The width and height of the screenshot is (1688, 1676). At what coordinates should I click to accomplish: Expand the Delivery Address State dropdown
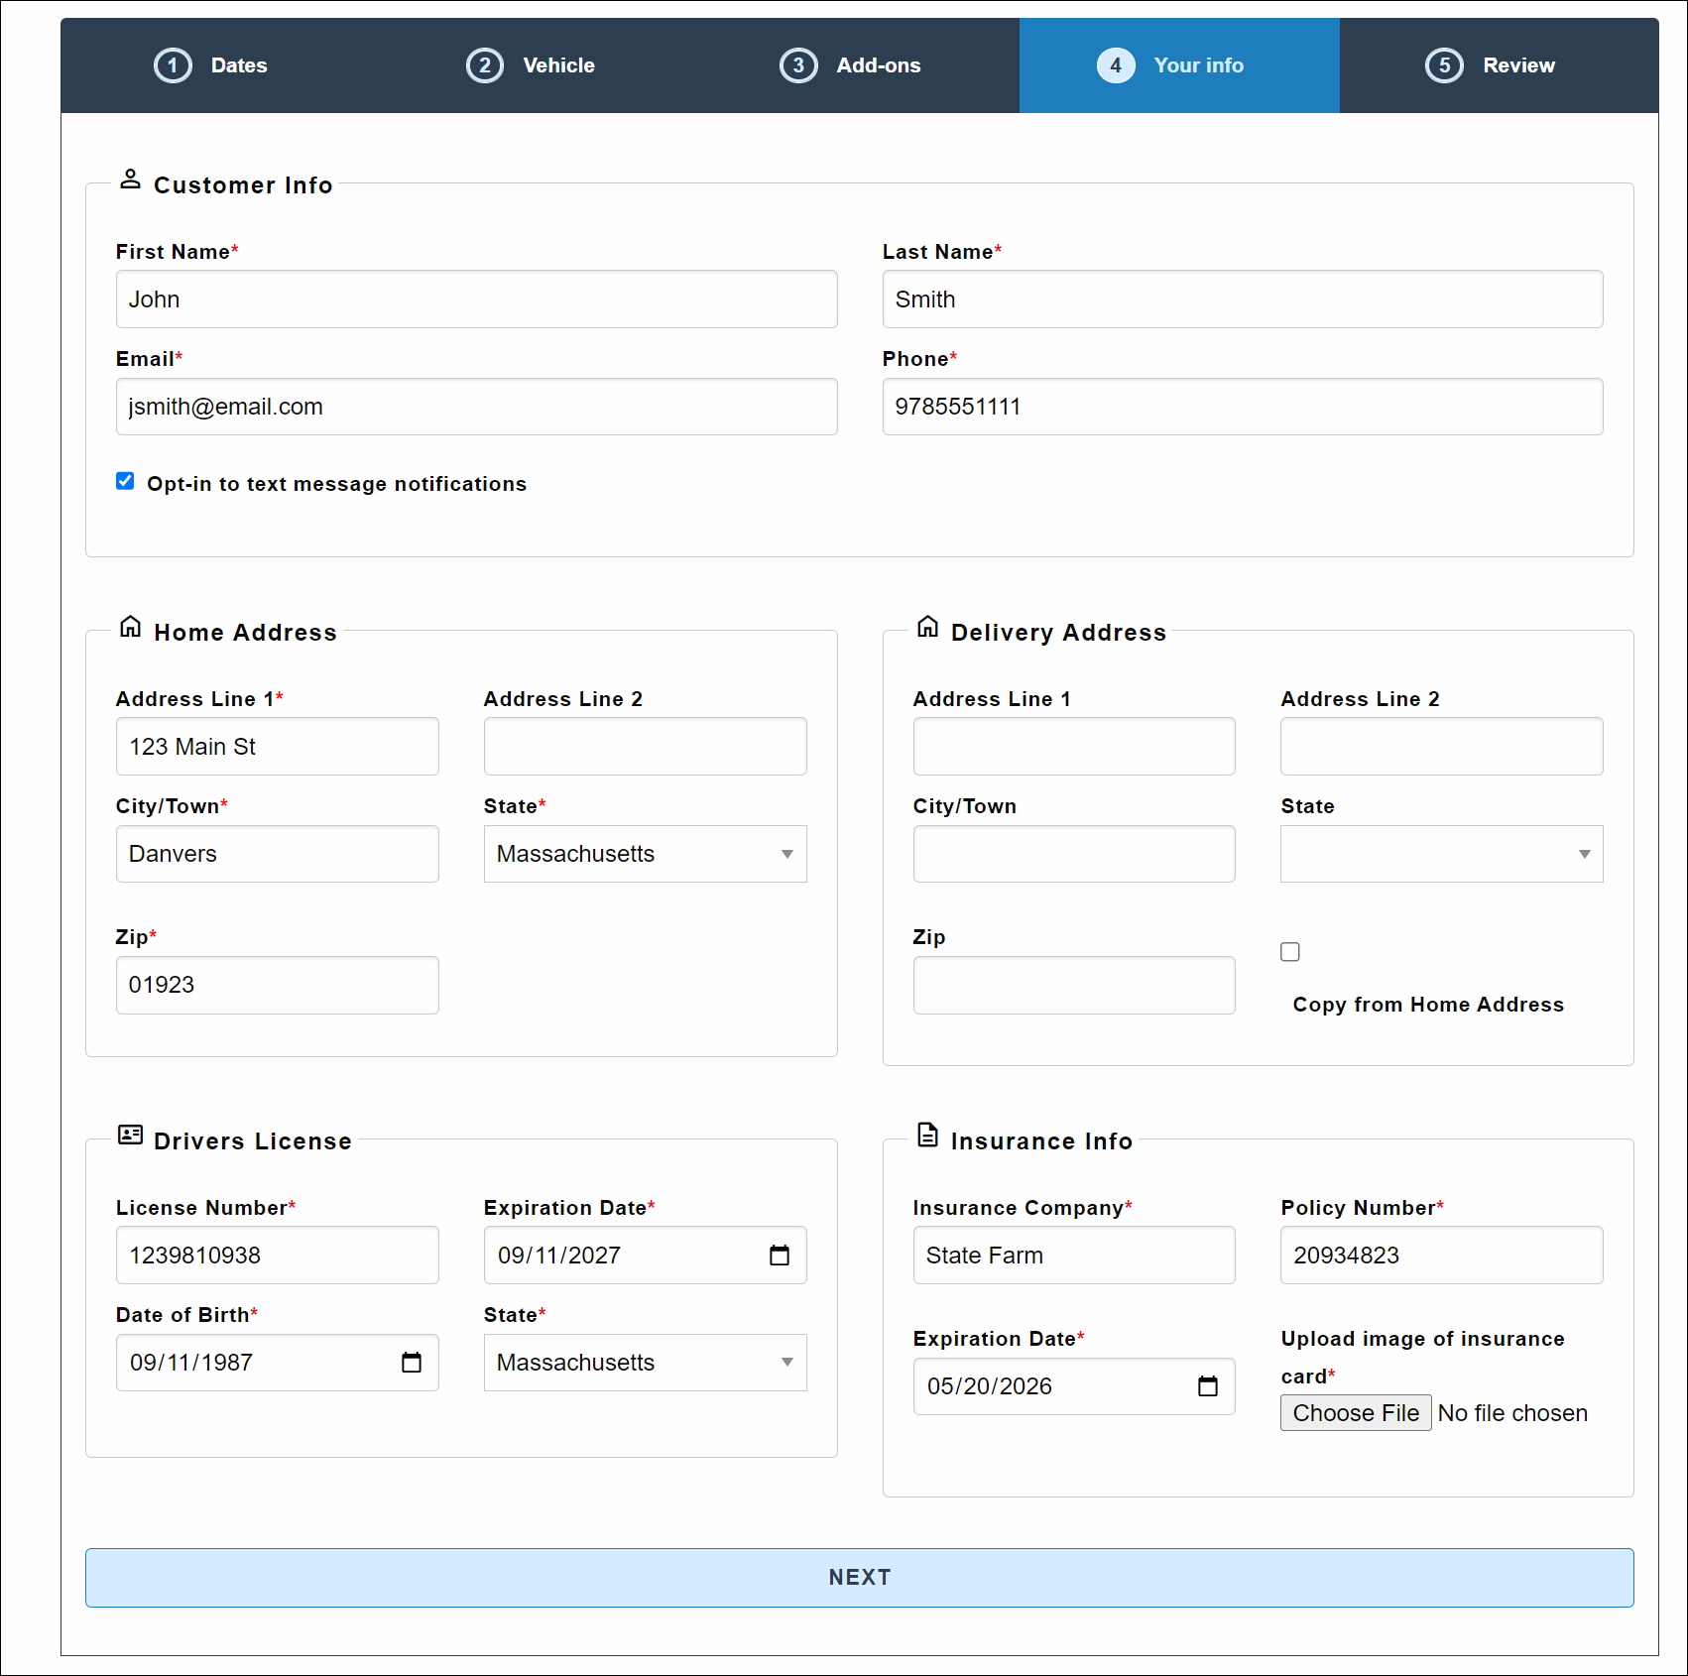tap(1441, 854)
